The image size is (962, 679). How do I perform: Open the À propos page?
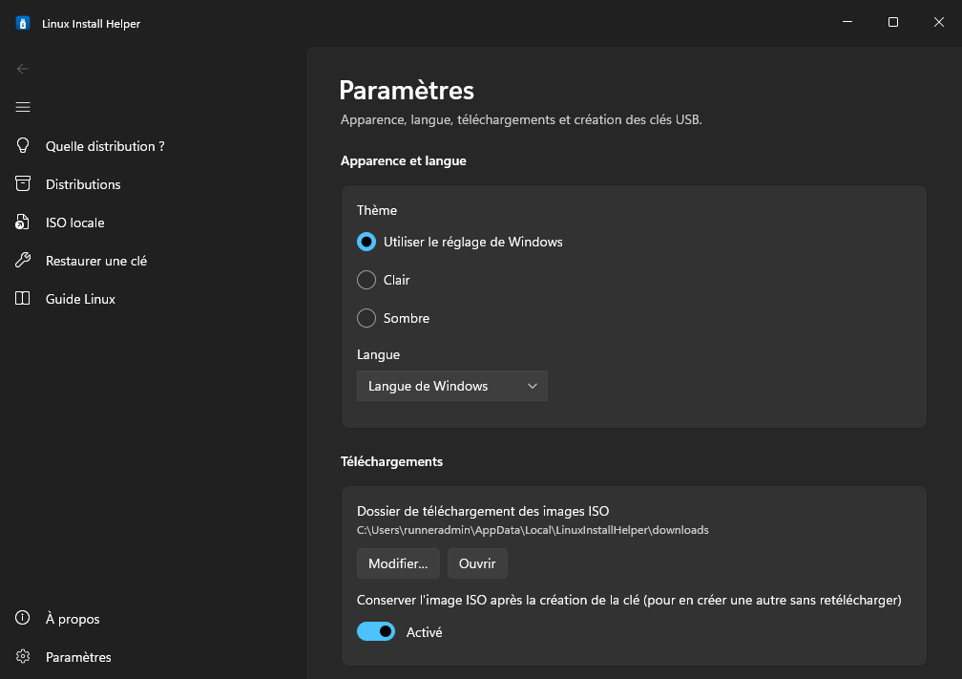73,619
